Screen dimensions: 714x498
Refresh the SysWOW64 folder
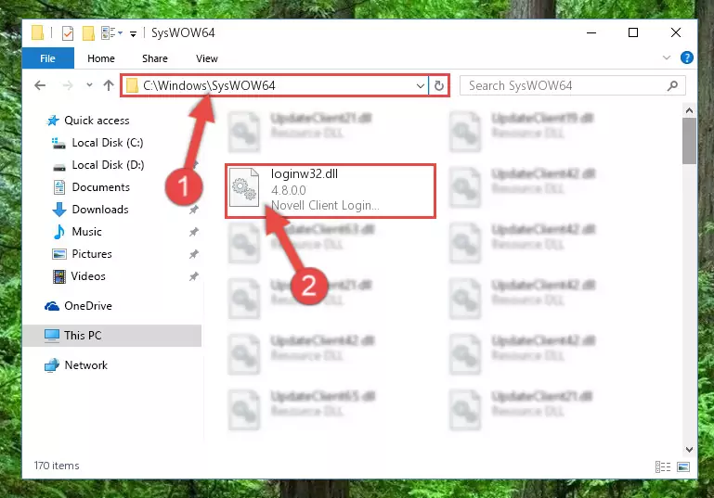click(438, 85)
